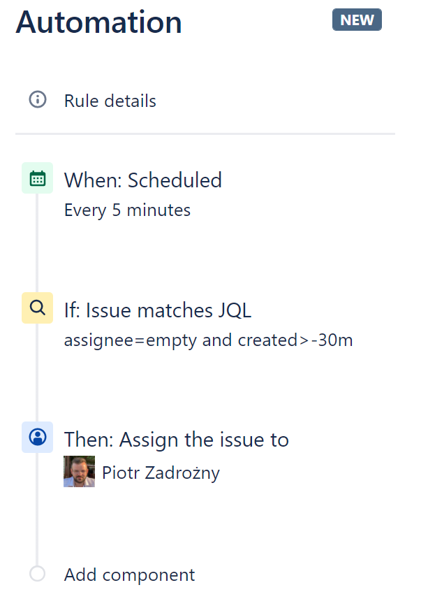Image resolution: width=421 pixels, height=613 pixels.
Task: Click Add component to append a rule step
Action: pyautogui.click(x=129, y=574)
